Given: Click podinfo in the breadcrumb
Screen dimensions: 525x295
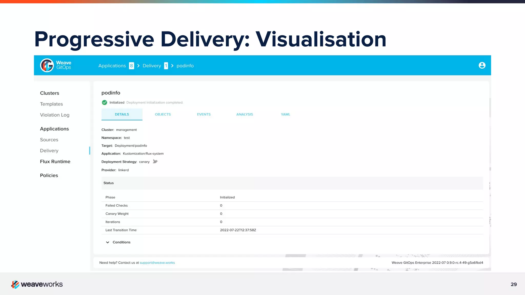Looking at the screenshot, I should click(185, 66).
